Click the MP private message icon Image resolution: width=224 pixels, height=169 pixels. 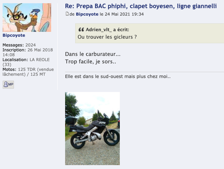point(8,84)
